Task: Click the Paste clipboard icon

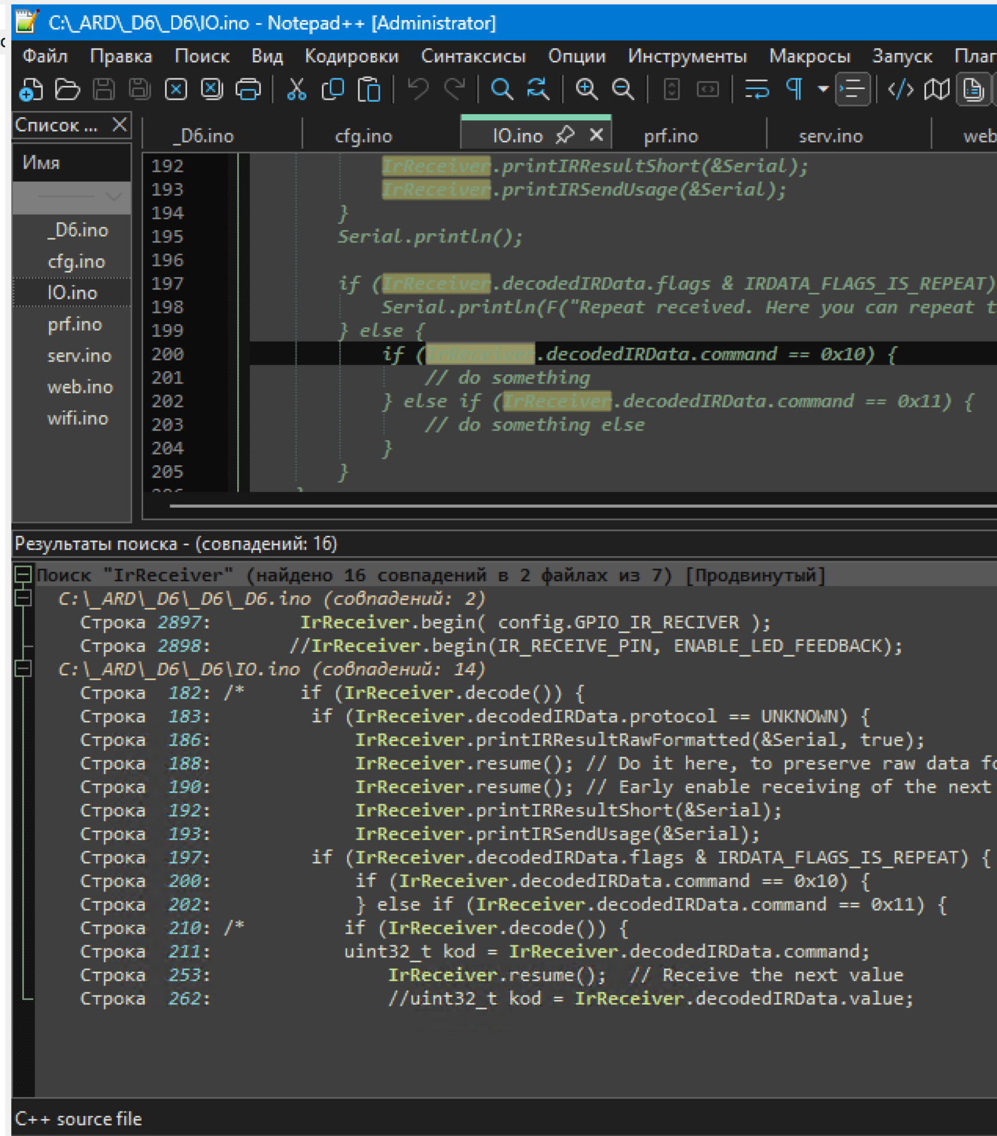Action: [369, 90]
